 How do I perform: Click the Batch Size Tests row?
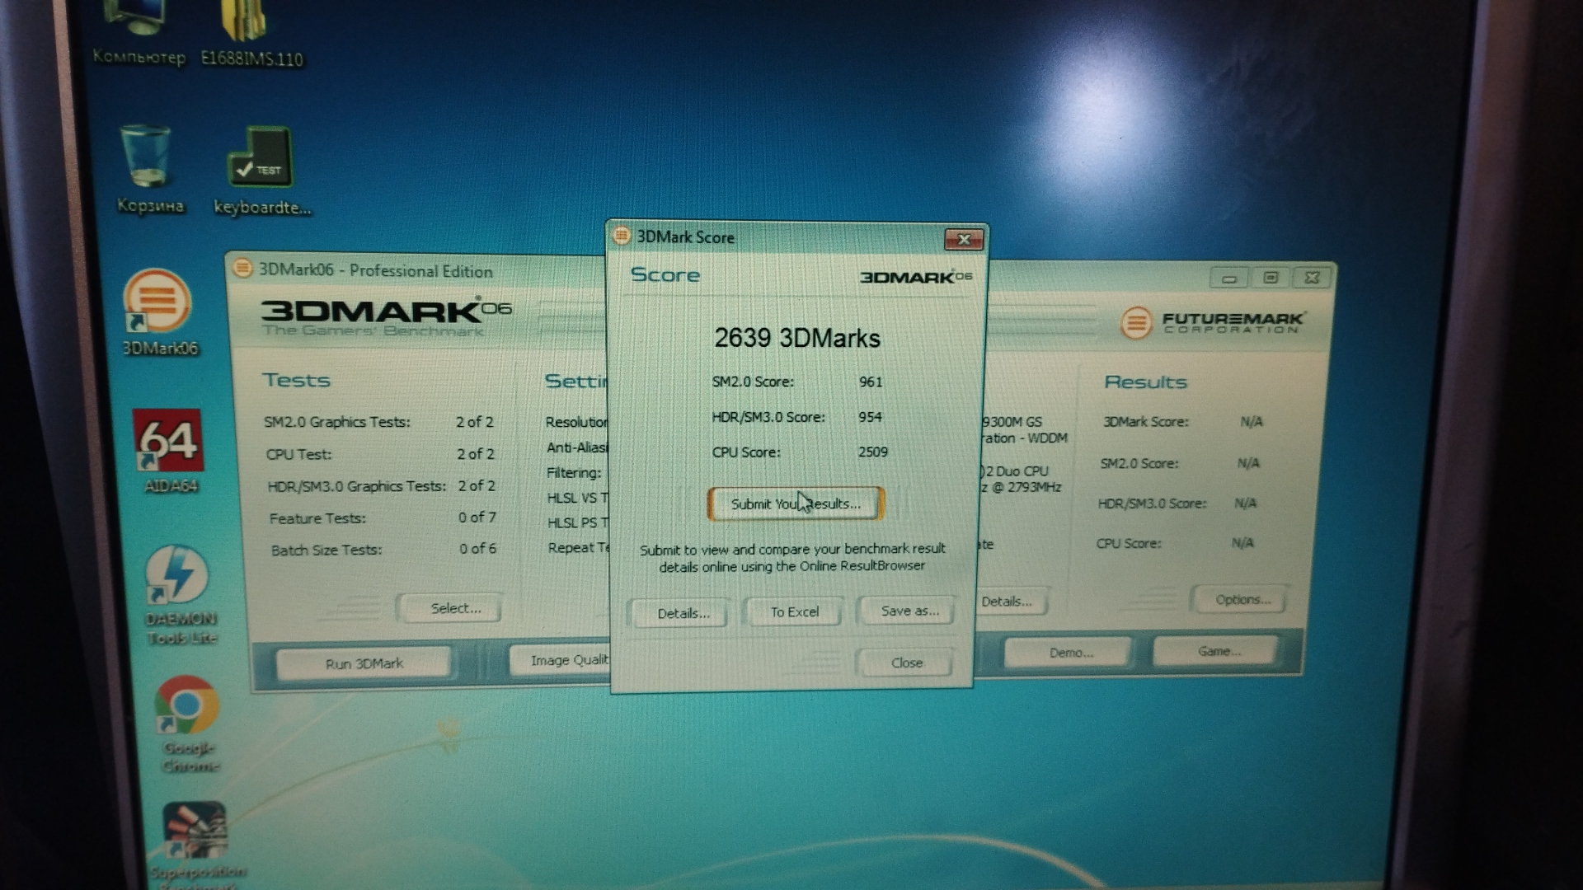point(383,549)
